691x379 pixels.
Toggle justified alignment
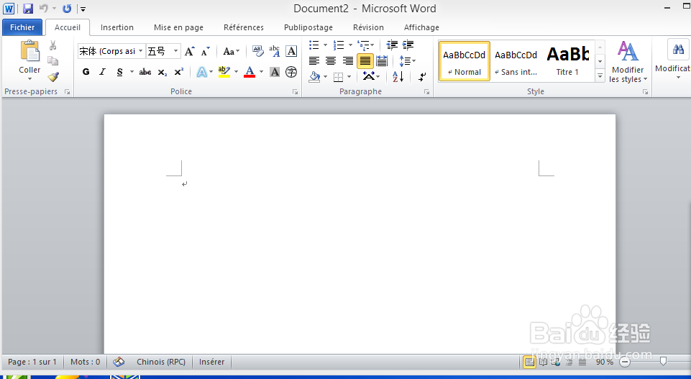[365, 61]
